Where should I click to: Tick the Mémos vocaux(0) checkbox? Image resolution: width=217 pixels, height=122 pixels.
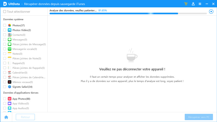coord(5,82)
